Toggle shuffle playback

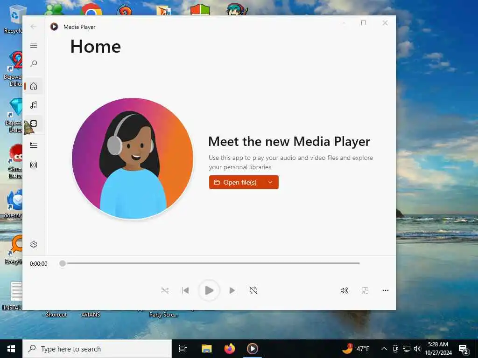[x=165, y=290]
